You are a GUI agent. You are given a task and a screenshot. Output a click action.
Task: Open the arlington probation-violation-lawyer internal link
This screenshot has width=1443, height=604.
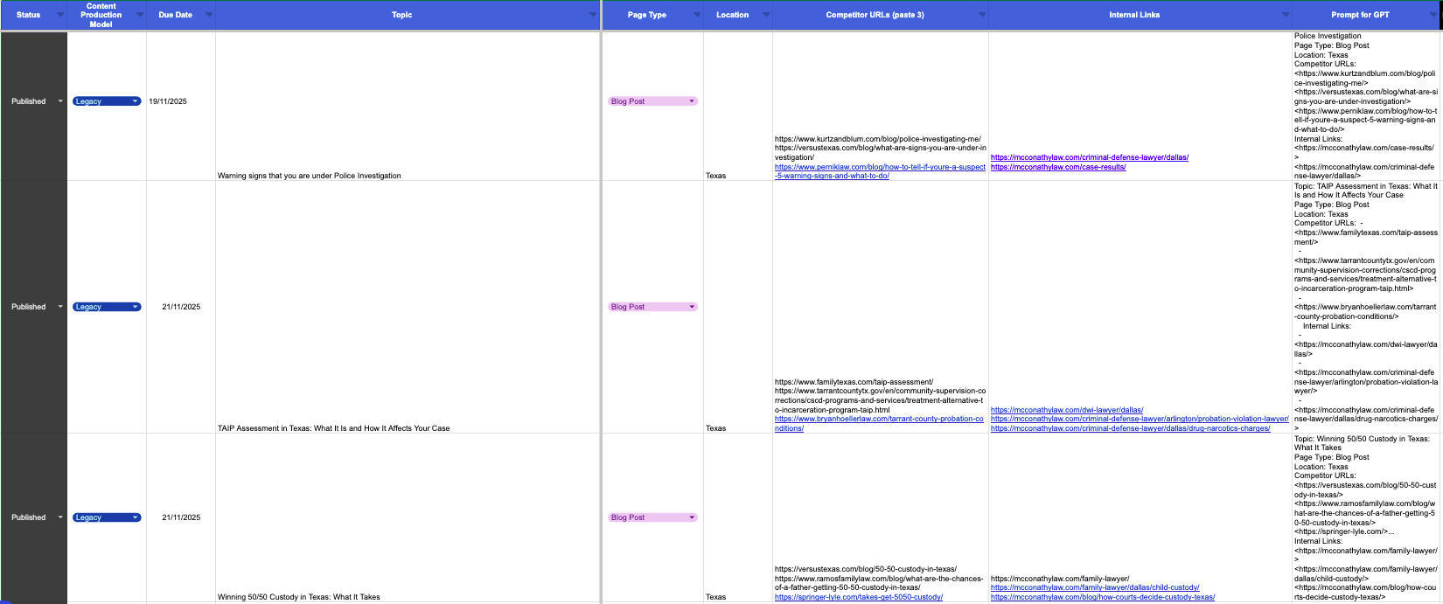point(1140,419)
